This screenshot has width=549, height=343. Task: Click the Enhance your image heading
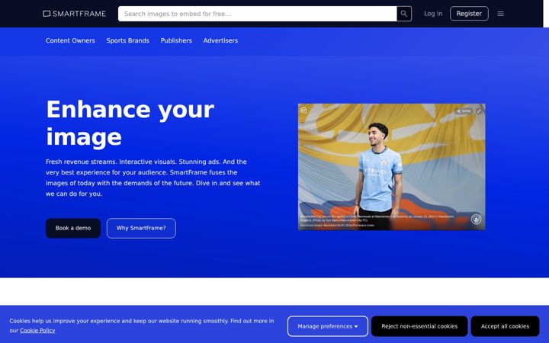pos(130,123)
